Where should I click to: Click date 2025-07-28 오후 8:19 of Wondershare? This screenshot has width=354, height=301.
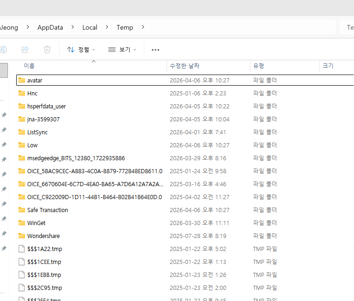click(198, 236)
